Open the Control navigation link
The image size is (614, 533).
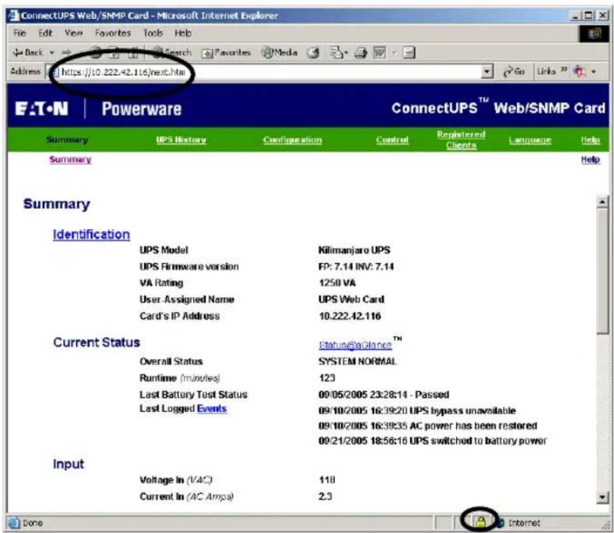tap(392, 140)
